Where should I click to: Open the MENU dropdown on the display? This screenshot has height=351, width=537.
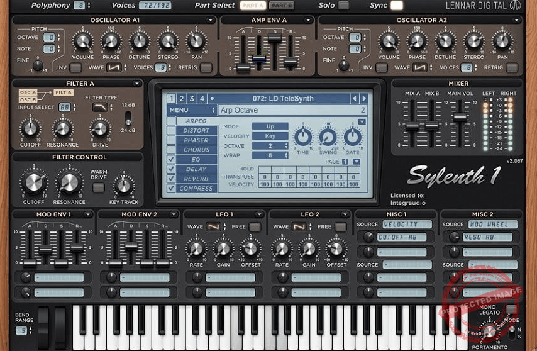191,110
